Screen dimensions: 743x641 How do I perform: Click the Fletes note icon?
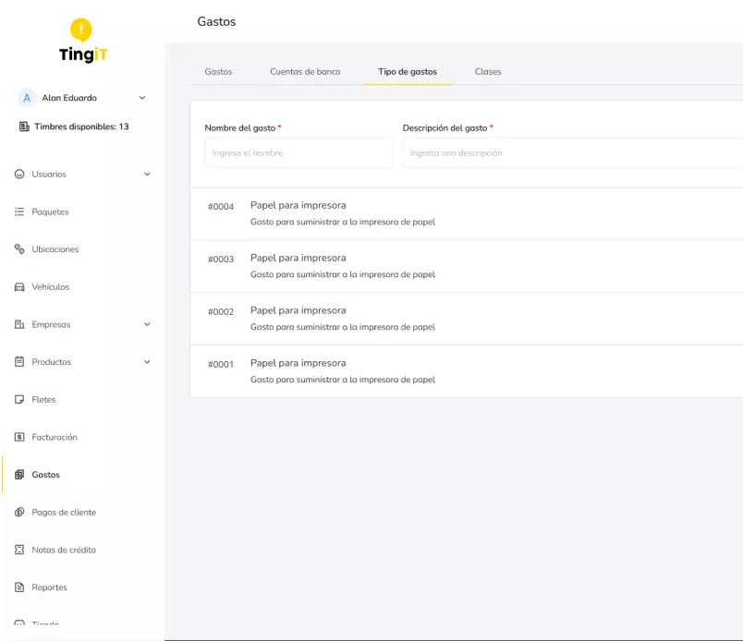click(x=19, y=400)
